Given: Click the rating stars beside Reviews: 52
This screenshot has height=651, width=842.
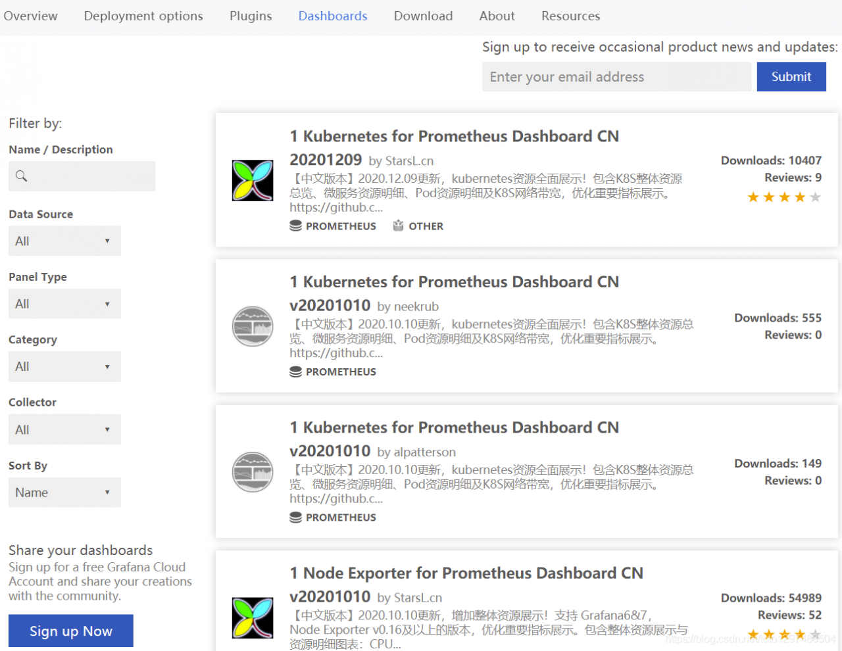Looking at the screenshot, I should coord(784,635).
